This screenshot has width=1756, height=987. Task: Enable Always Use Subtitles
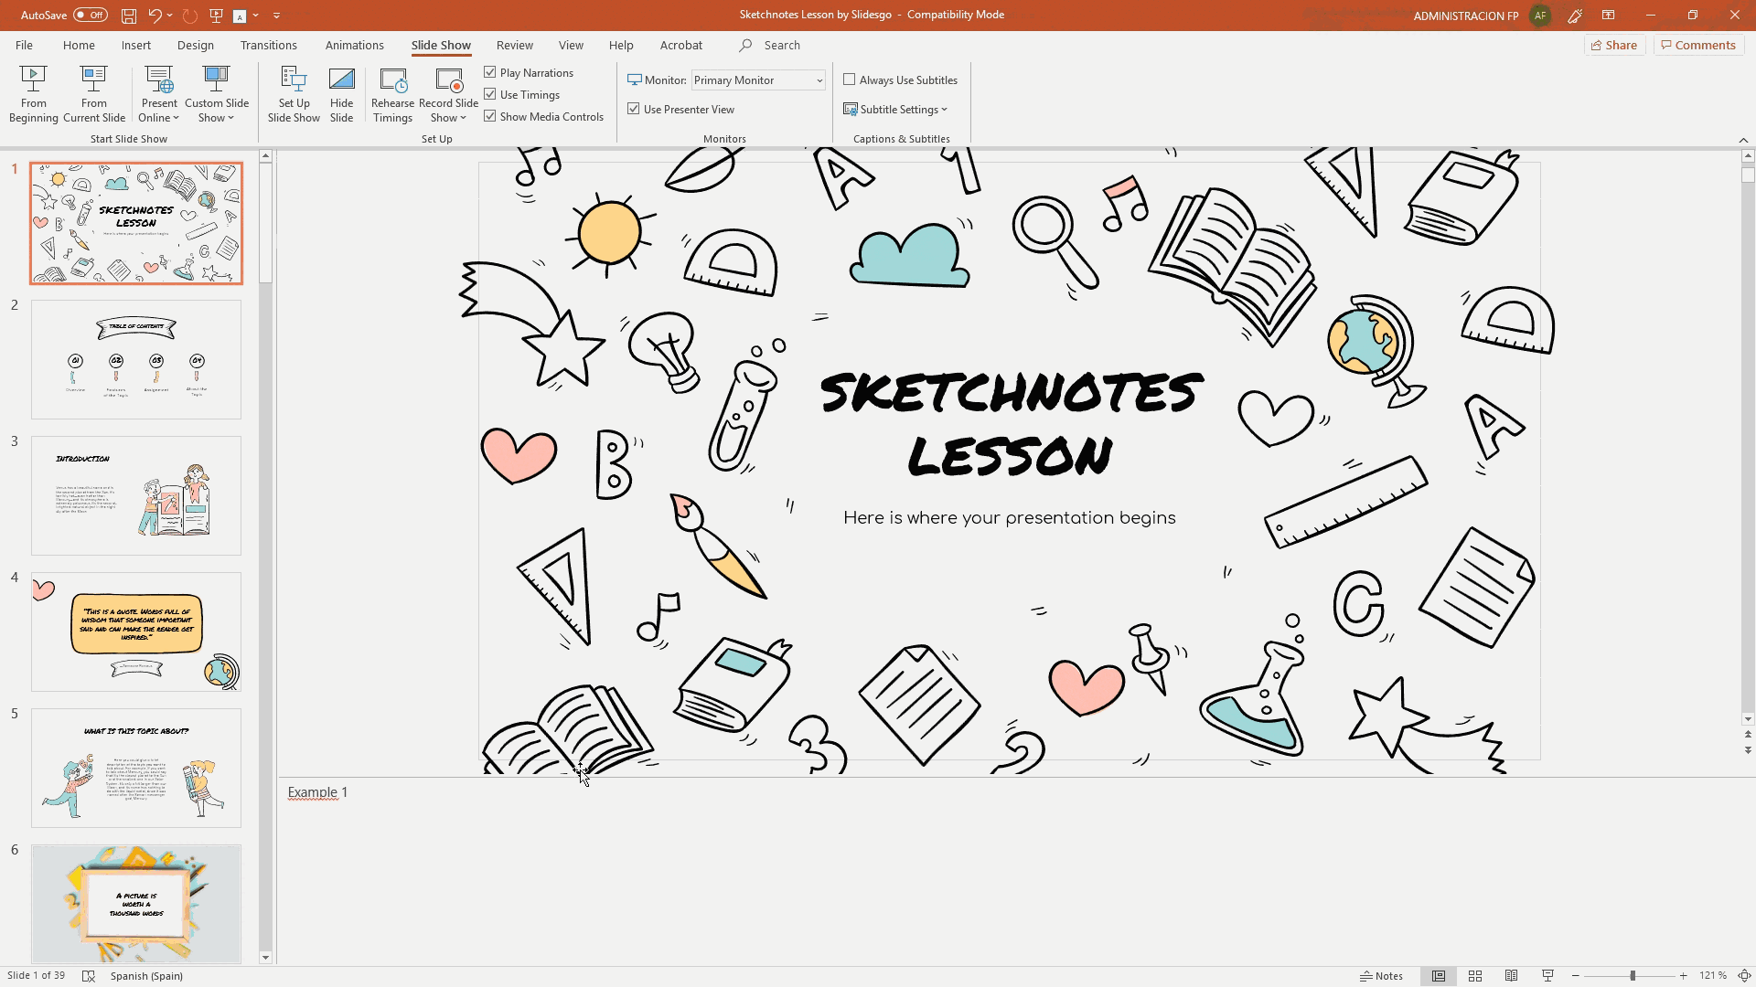(x=850, y=80)
